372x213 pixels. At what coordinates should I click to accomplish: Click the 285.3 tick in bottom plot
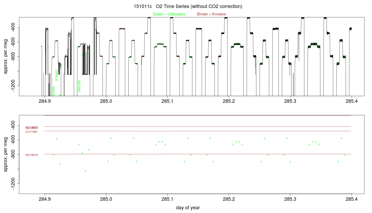[290, 199]
